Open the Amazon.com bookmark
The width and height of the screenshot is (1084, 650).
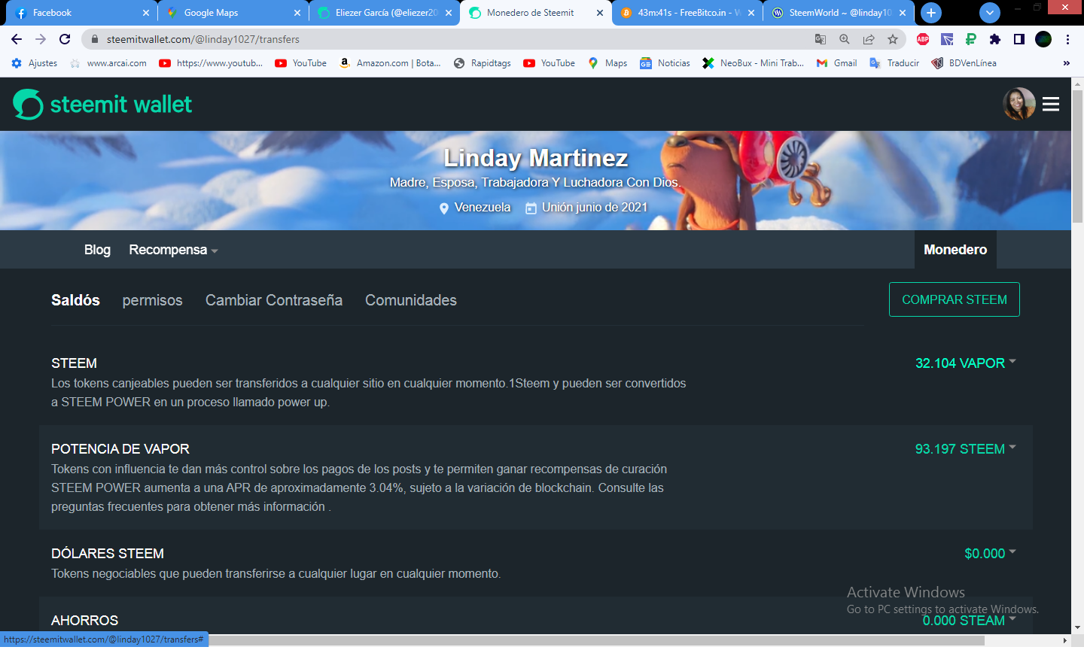[x=390, y=63]
